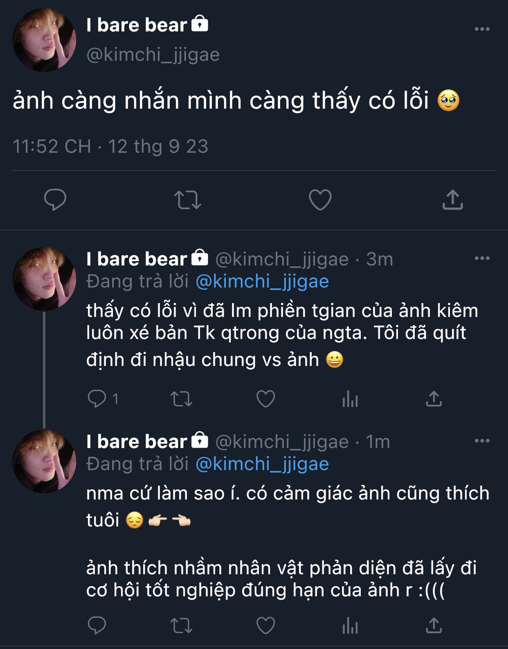Retweet the 1m-old reply
Screen dimensions: 508x649
[181, 625]
